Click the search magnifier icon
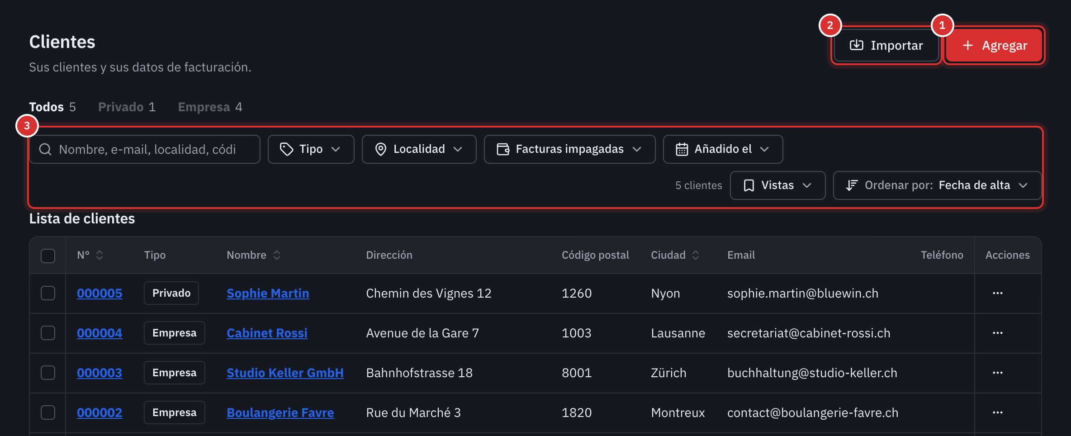 click(45, 149)
